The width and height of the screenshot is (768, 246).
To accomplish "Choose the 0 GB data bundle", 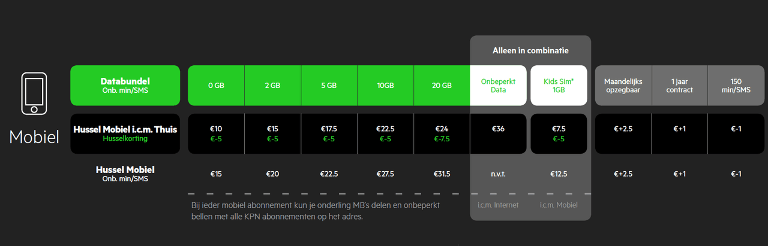I will pos(216,86).
